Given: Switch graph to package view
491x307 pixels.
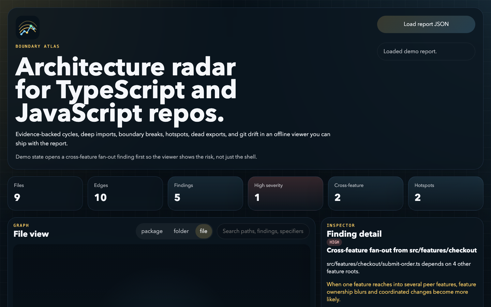Looking at the screenshot, I should click(x=152, y=231).
